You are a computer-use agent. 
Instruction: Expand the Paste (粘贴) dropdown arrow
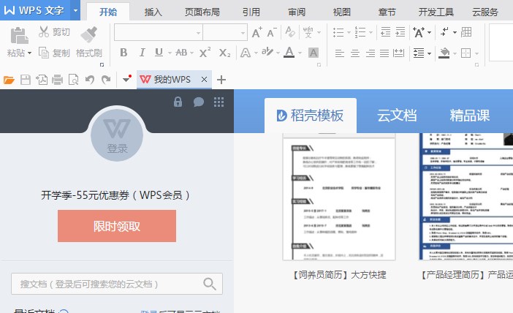tap(29, 53)
